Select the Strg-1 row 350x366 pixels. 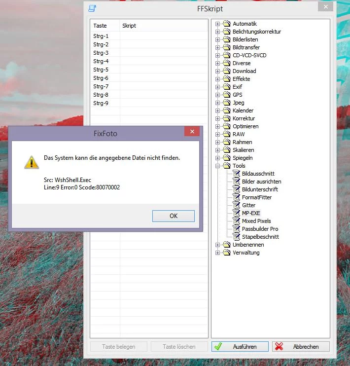click(149, 36)
